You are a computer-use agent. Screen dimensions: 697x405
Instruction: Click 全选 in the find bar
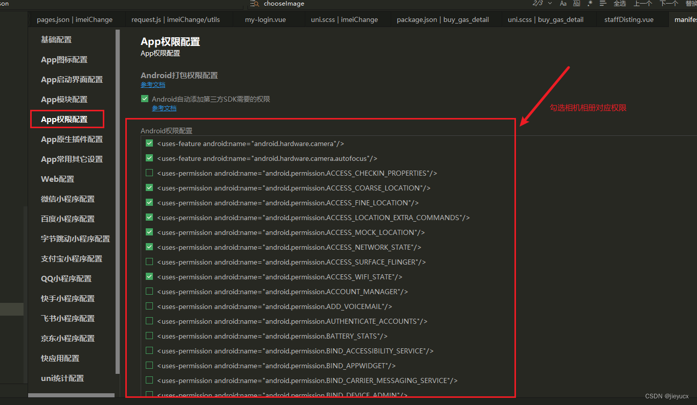pyautogui.click(x=619, y=4)
